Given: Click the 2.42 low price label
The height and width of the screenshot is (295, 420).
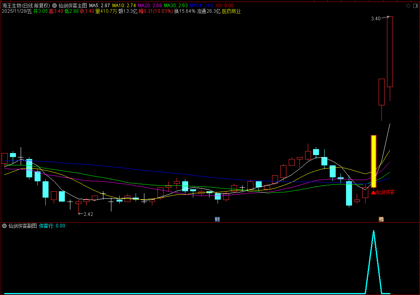Looking at the screenshot, I should [x=88, y=214].
